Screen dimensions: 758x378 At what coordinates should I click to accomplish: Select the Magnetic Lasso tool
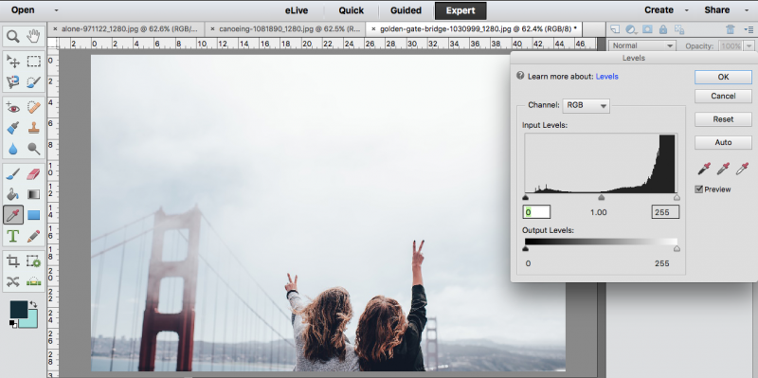pyautogui.click(x=13, y=82)
